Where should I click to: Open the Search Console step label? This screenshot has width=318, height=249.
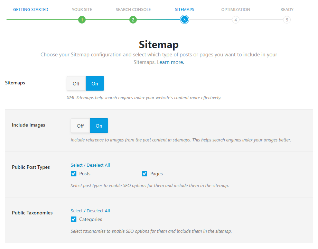tap(133, 10)
